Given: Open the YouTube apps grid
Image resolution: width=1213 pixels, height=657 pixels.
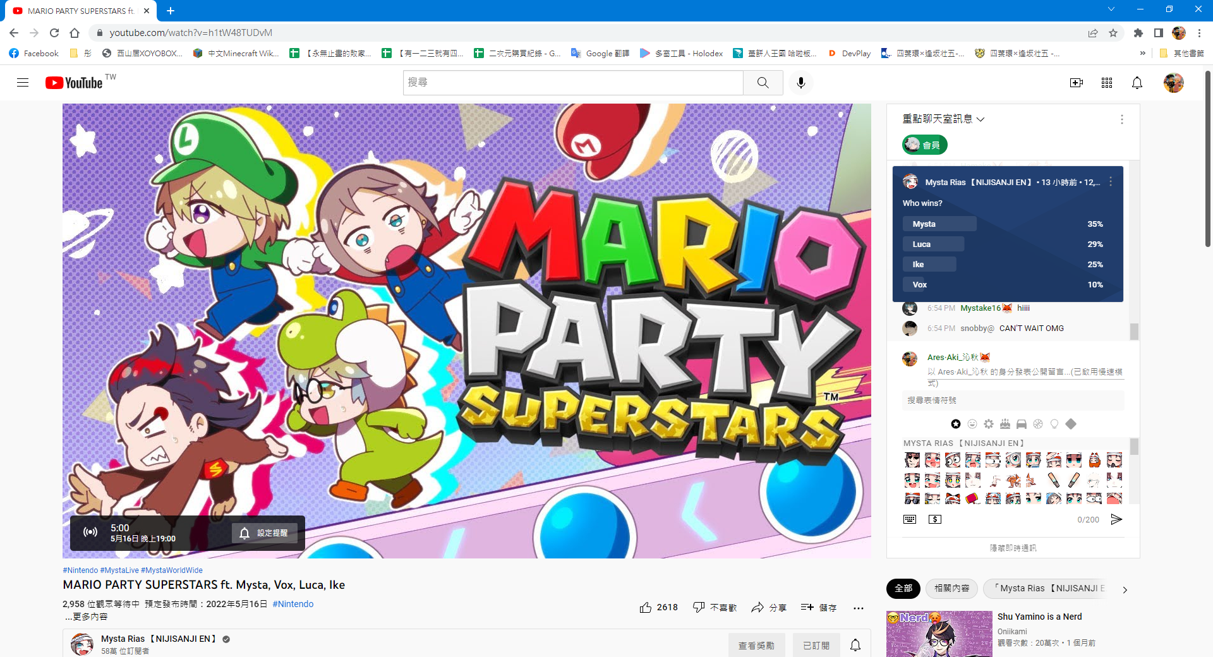Looking at the screenshot, I should coord(1107,83).
